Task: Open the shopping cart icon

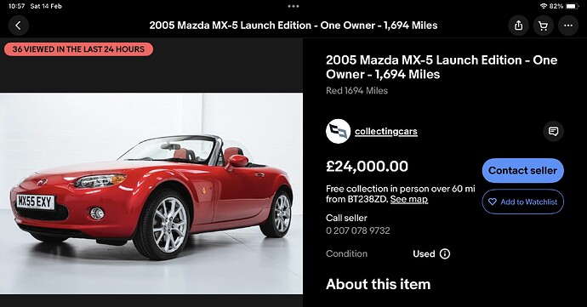Action: coord(544,26)
